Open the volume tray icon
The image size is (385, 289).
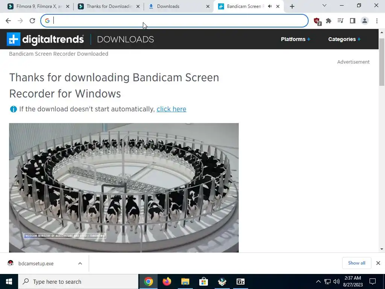[x=336, y=281]
